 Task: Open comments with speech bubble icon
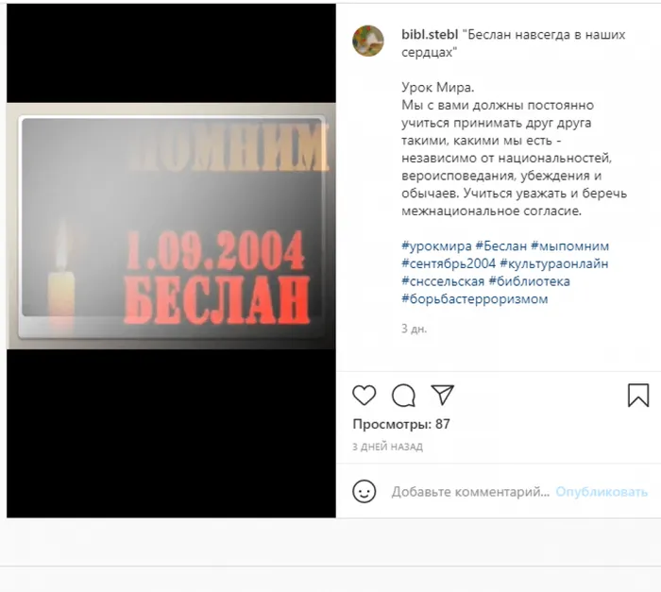point(403,396)
